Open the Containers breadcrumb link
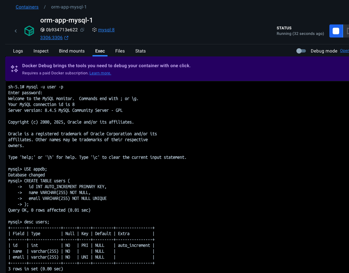Screen dimensions: 349x273 [x=27, y=7]
